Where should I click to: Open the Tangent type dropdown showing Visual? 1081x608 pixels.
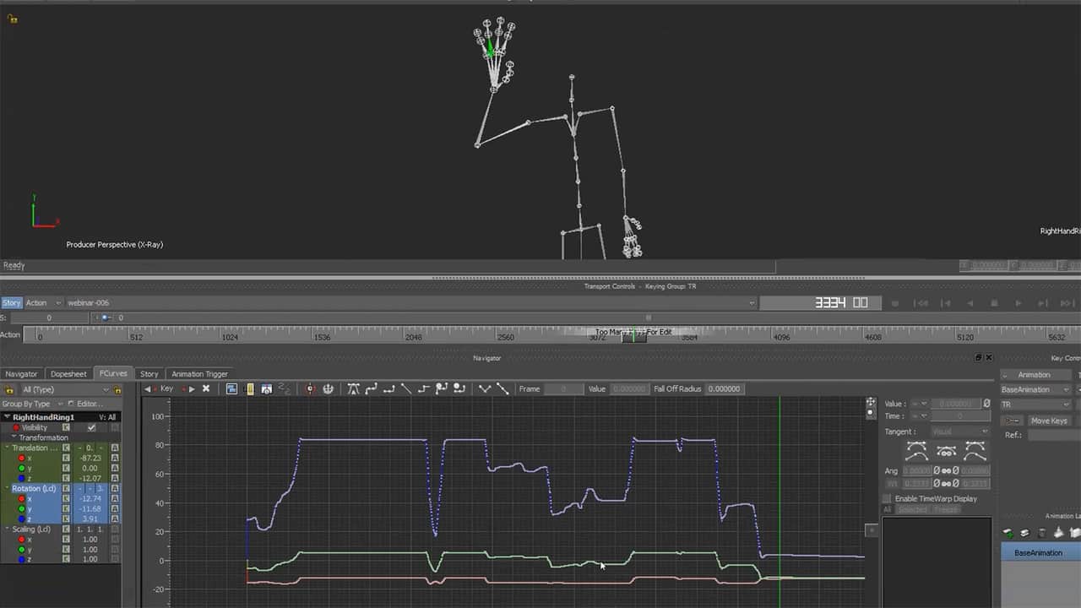[x=959, y=432]
